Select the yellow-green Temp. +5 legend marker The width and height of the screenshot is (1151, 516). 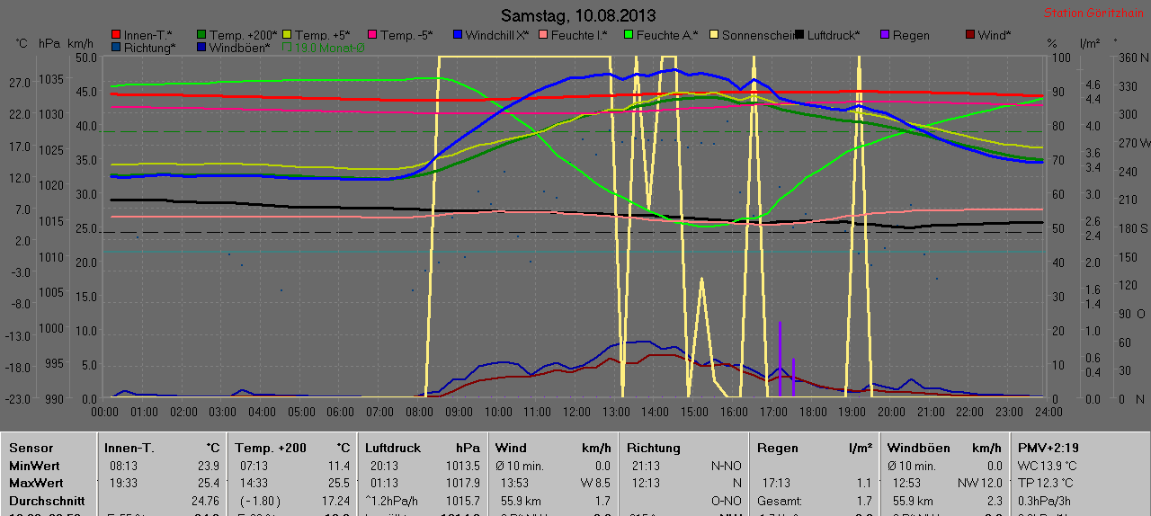coord(287,35)
